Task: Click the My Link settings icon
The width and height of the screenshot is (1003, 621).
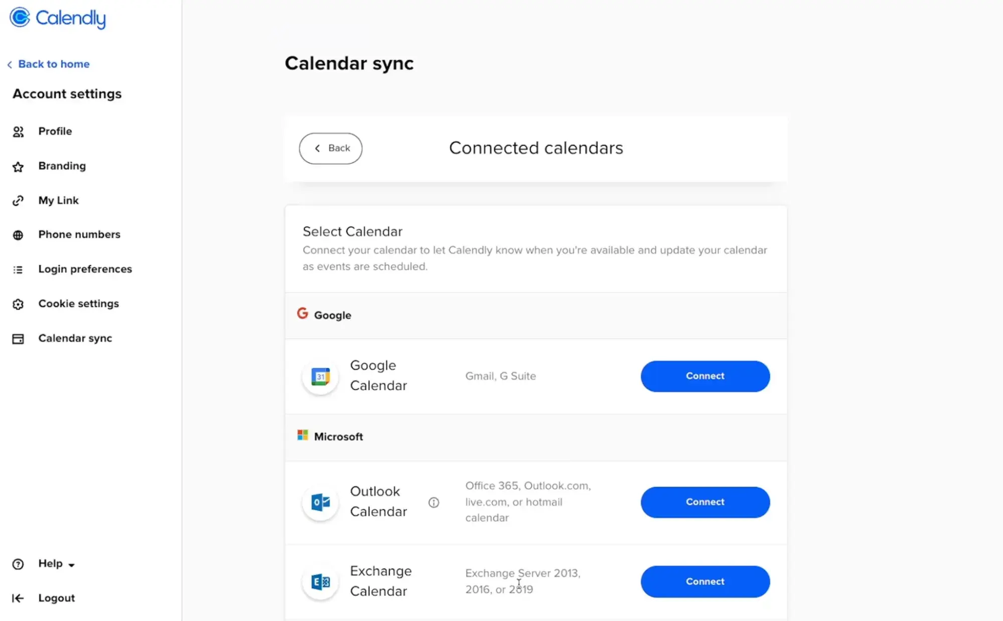Action: 19,199
